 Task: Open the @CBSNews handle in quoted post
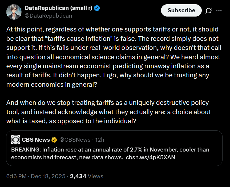[x=74, y=140]
